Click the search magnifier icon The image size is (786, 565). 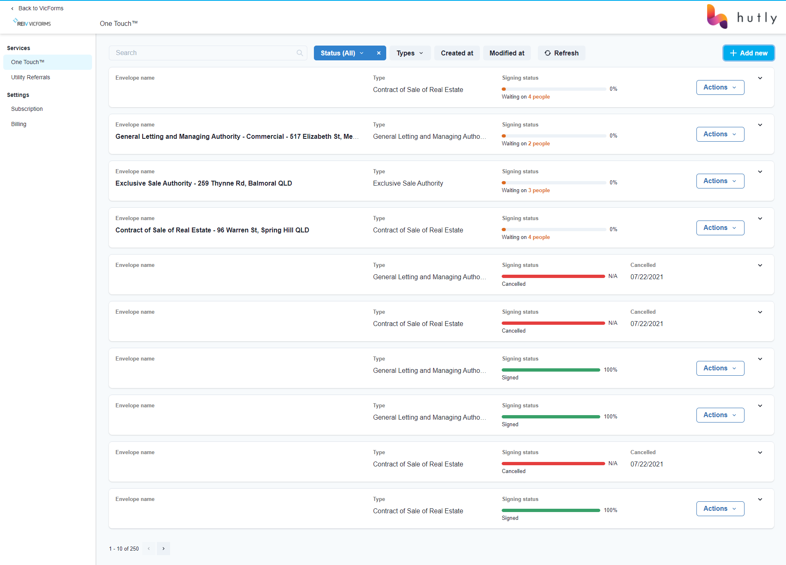[x=300, y=53]
